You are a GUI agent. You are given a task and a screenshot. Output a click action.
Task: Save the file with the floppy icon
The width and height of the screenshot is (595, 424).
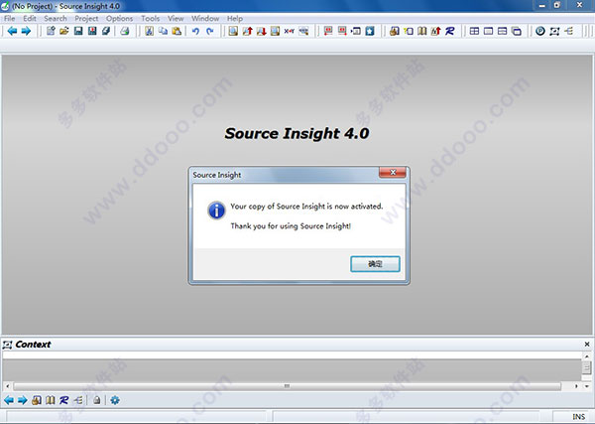point(78,31)
